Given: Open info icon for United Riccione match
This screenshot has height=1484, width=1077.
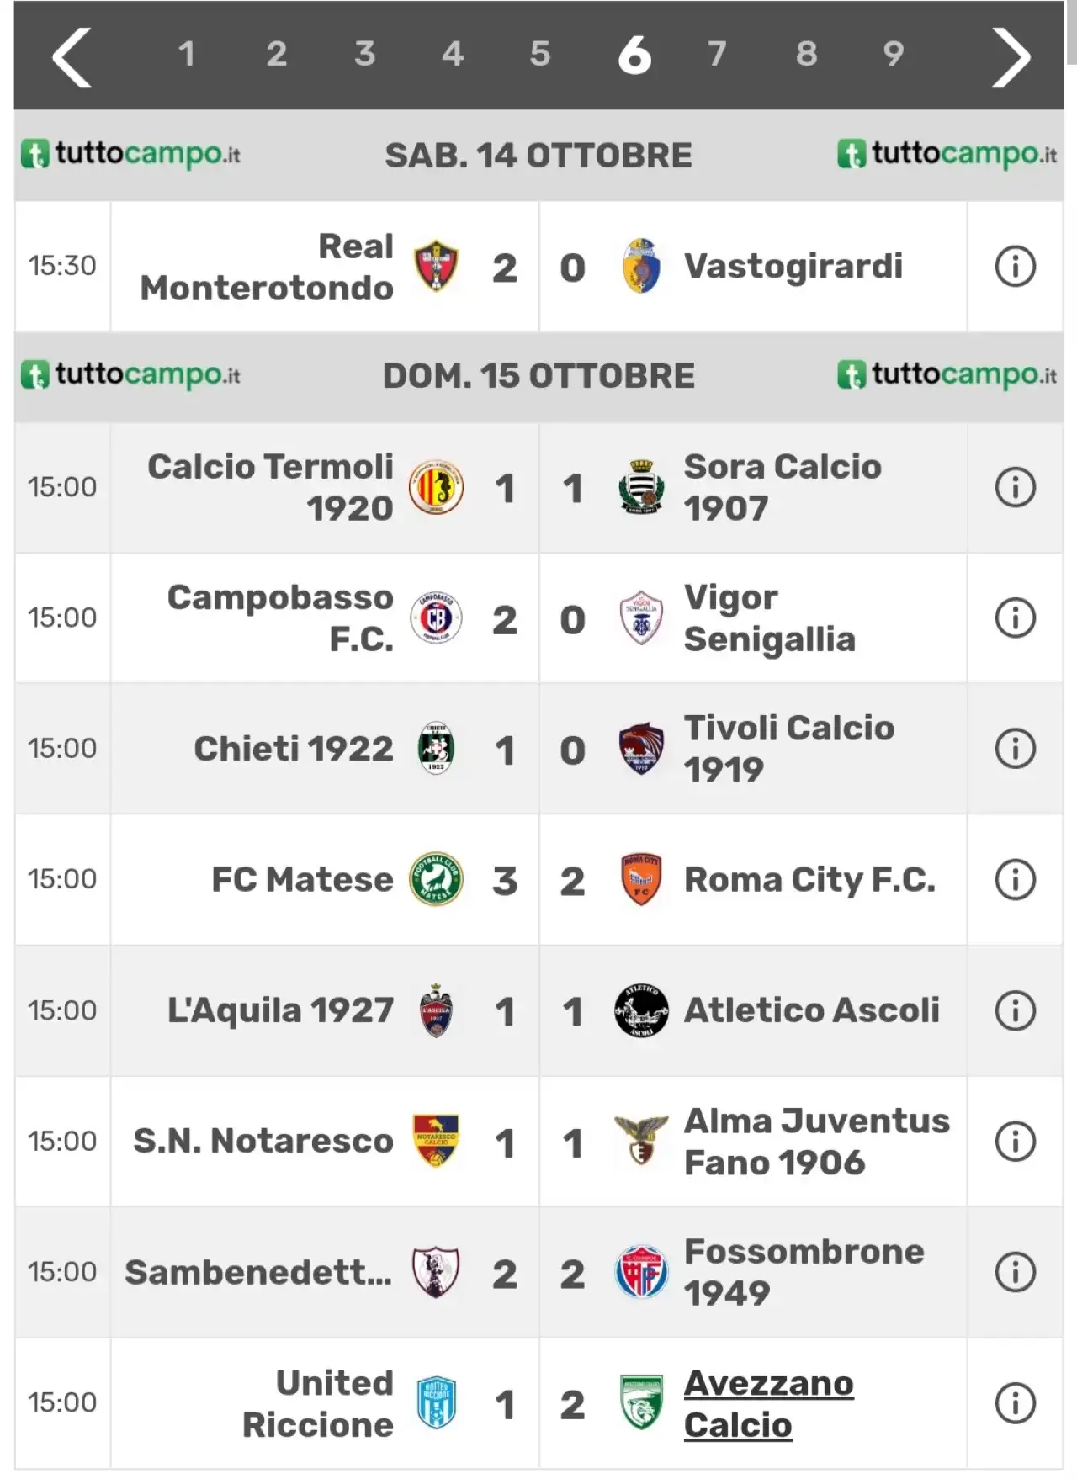Looking at the screenshot, I should click(x=1015, y=1403).
